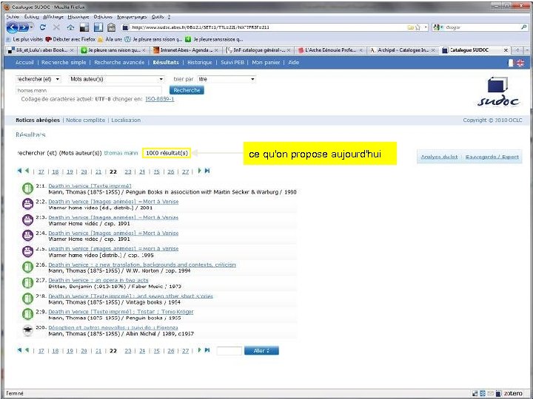The image size is (533, 399).
Task: Expand the back history dropdown arrow
Action: [32, 27]
